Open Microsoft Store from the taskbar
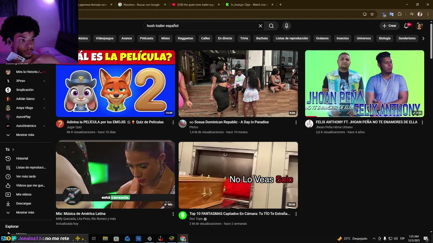433x243 pixels. point(116,239)
